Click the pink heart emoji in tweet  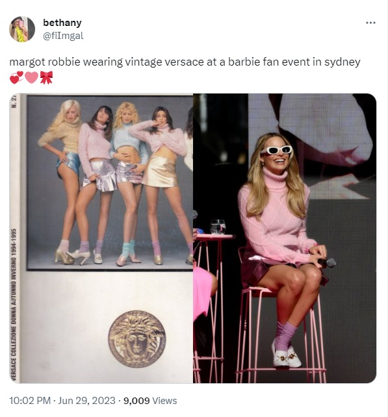(31, 77)
